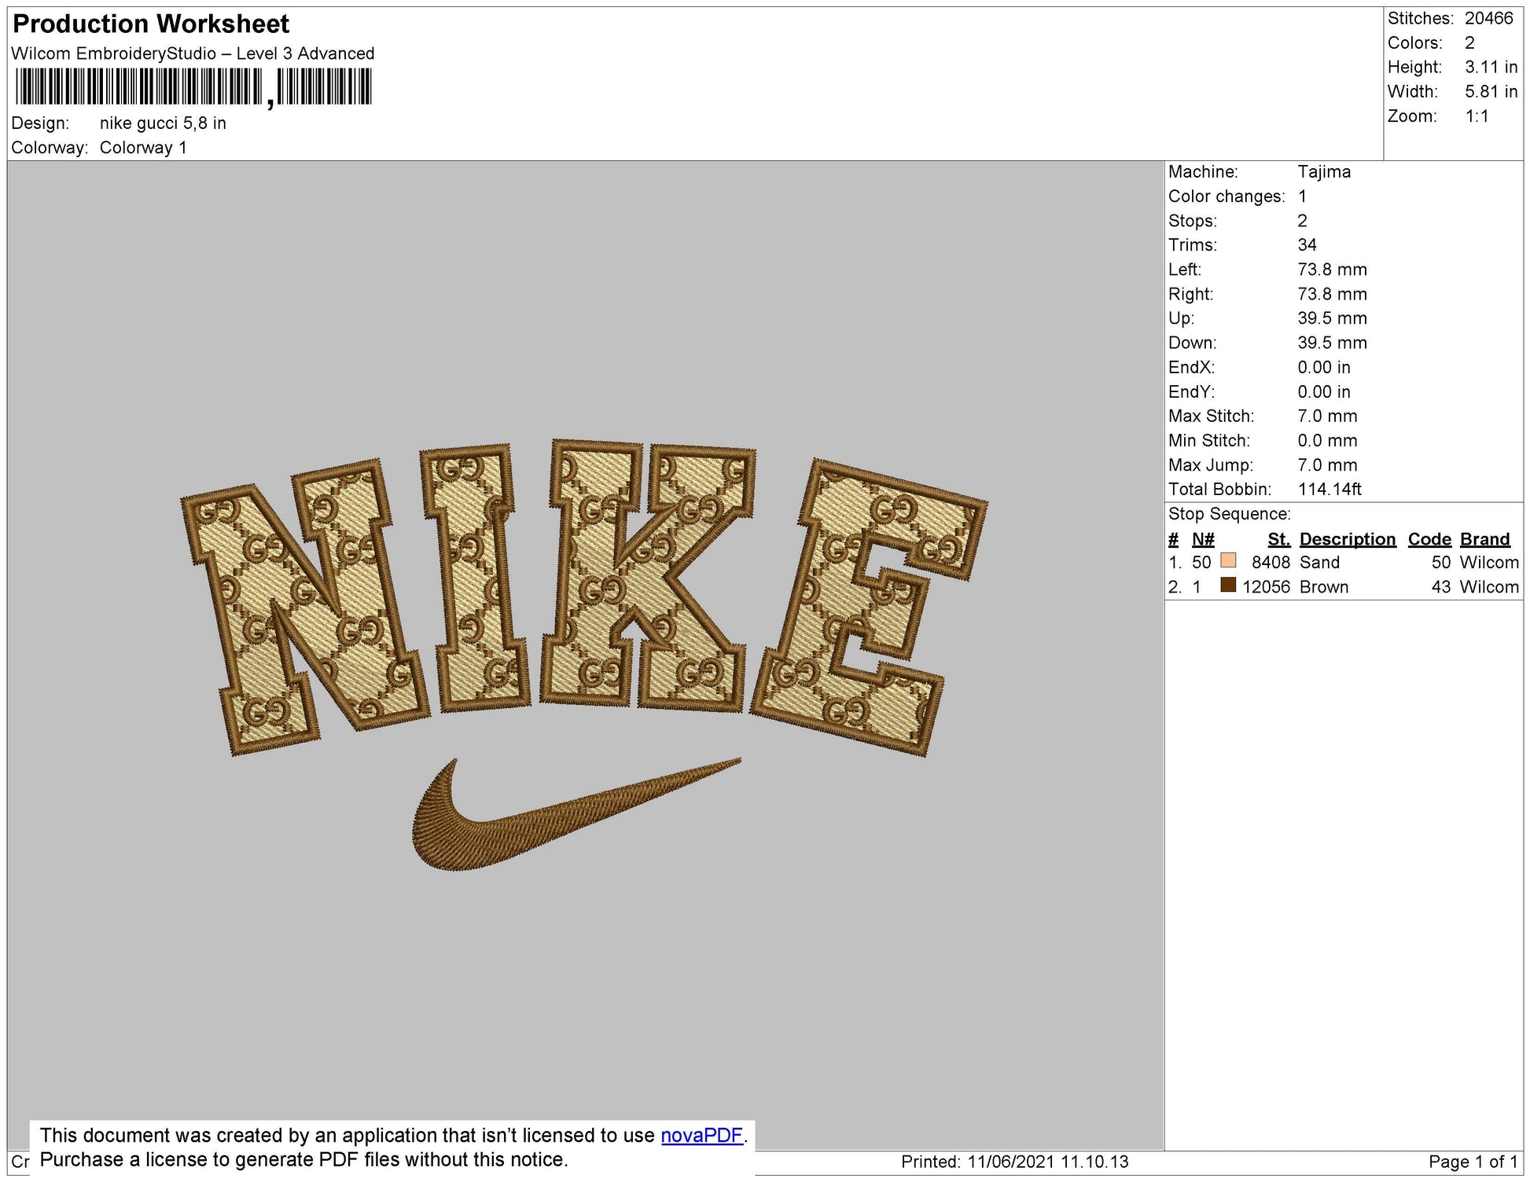The image size is (1530, 1182).
Task: Click the Min Stitch value 0.0 mm
Action: click(1327, 441)
